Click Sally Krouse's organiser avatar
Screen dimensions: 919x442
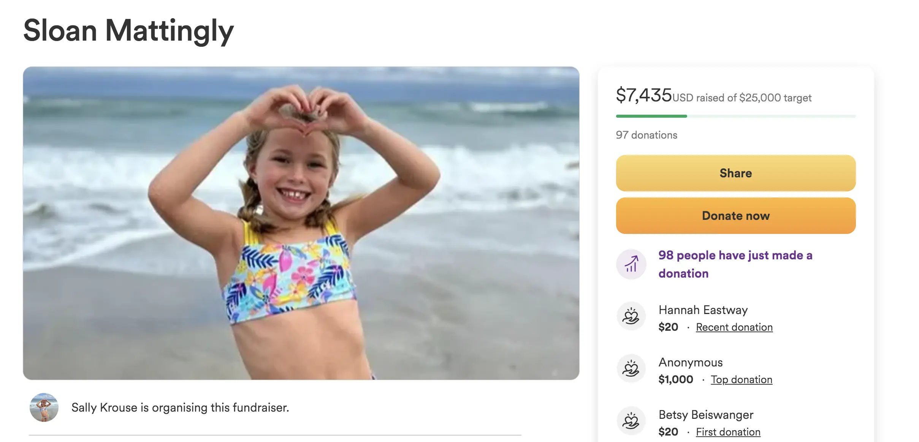(x=44, y=407)
